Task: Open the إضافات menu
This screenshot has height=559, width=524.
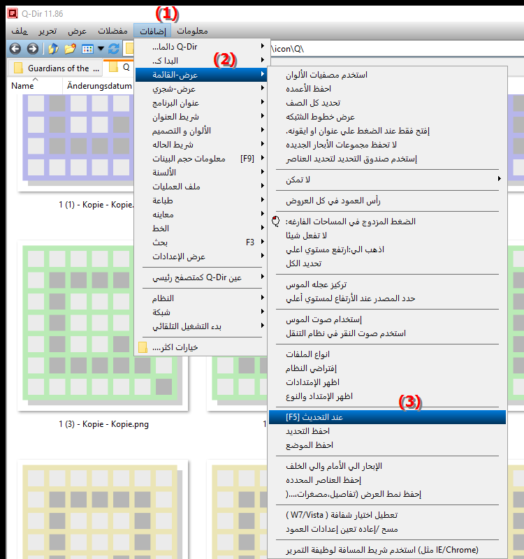Action: pos(152,31)
